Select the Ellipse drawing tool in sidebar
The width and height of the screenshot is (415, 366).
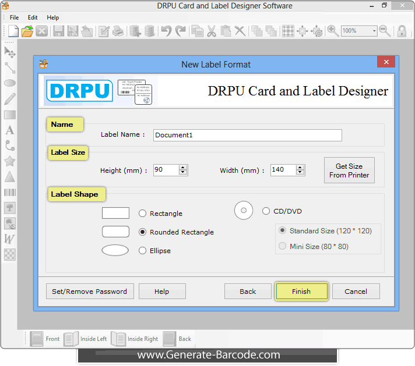(x=10, y=83)
